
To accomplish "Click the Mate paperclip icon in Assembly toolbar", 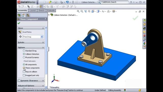I will tap(28, 7).
